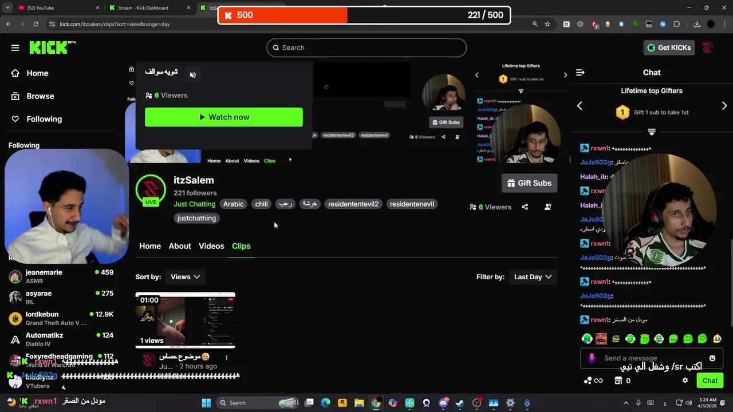The image size is (733, 412).
Task: Select the Clips channel tab
Action: [x=241, y=246]
